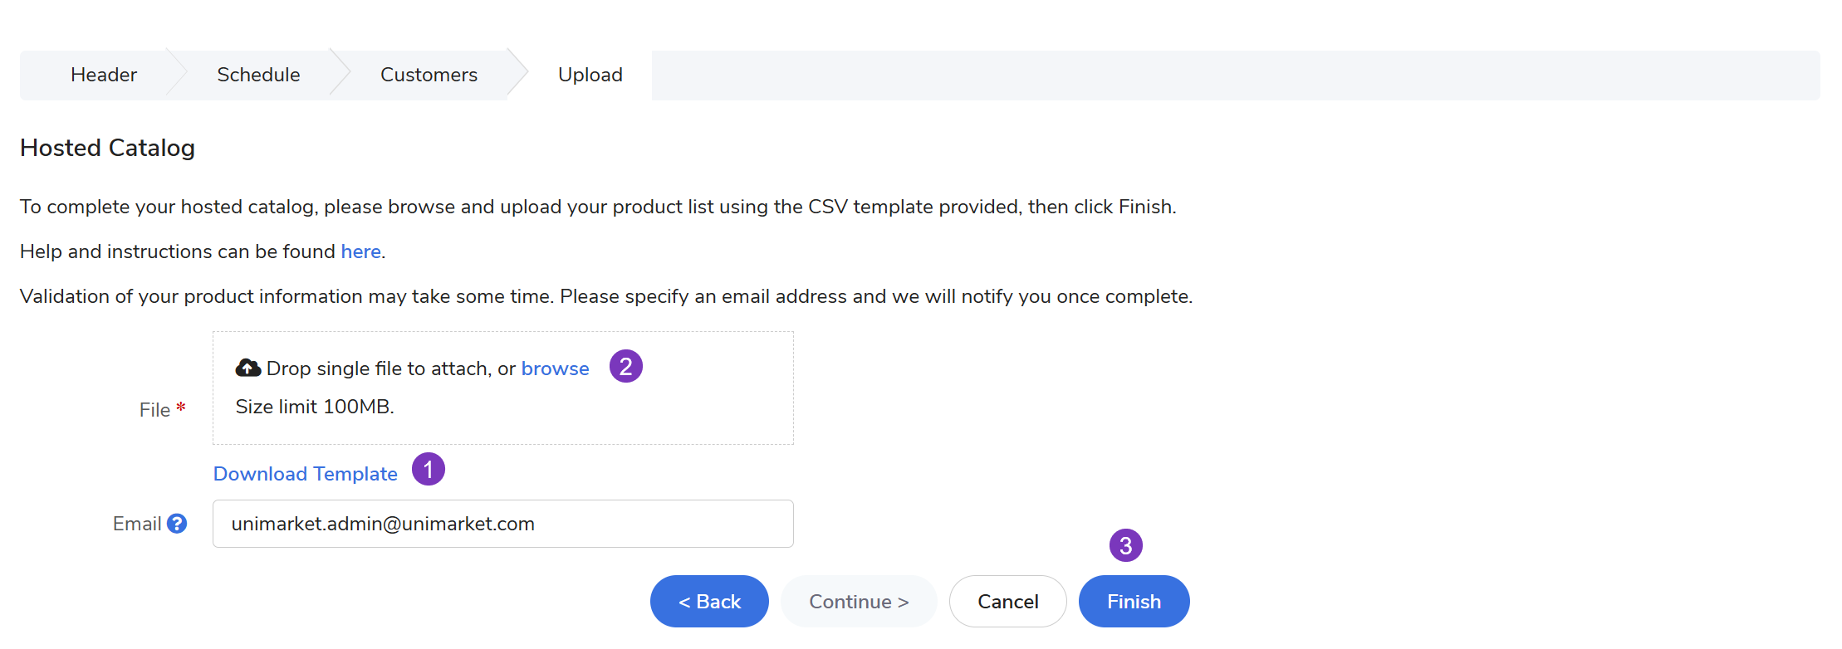This screenshot has height=649, width=1842.
Task: Download the CSV template
Action: pyautogui.click(x=305, y=474)
